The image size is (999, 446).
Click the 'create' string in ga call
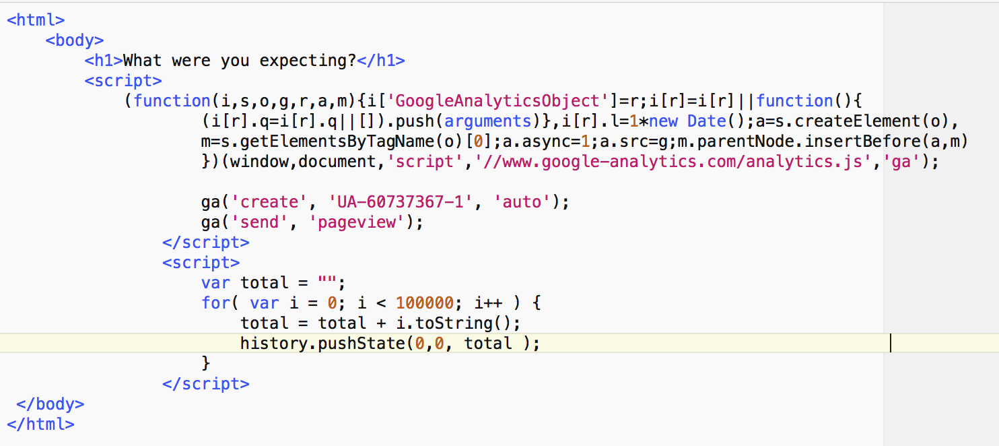pos(269,202)
